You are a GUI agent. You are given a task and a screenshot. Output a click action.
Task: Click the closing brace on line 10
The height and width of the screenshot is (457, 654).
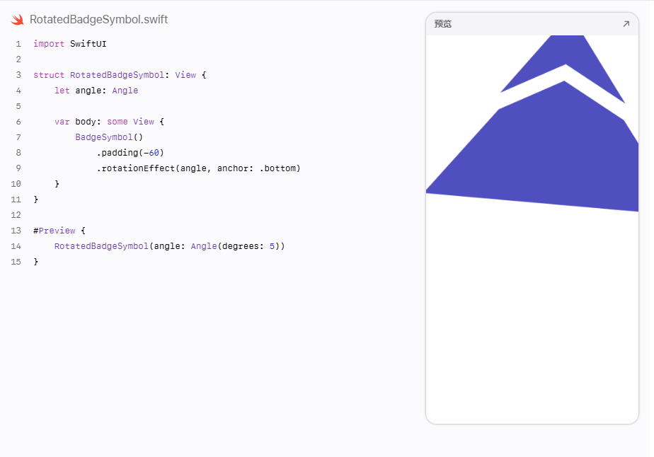(x=57, y=184)
